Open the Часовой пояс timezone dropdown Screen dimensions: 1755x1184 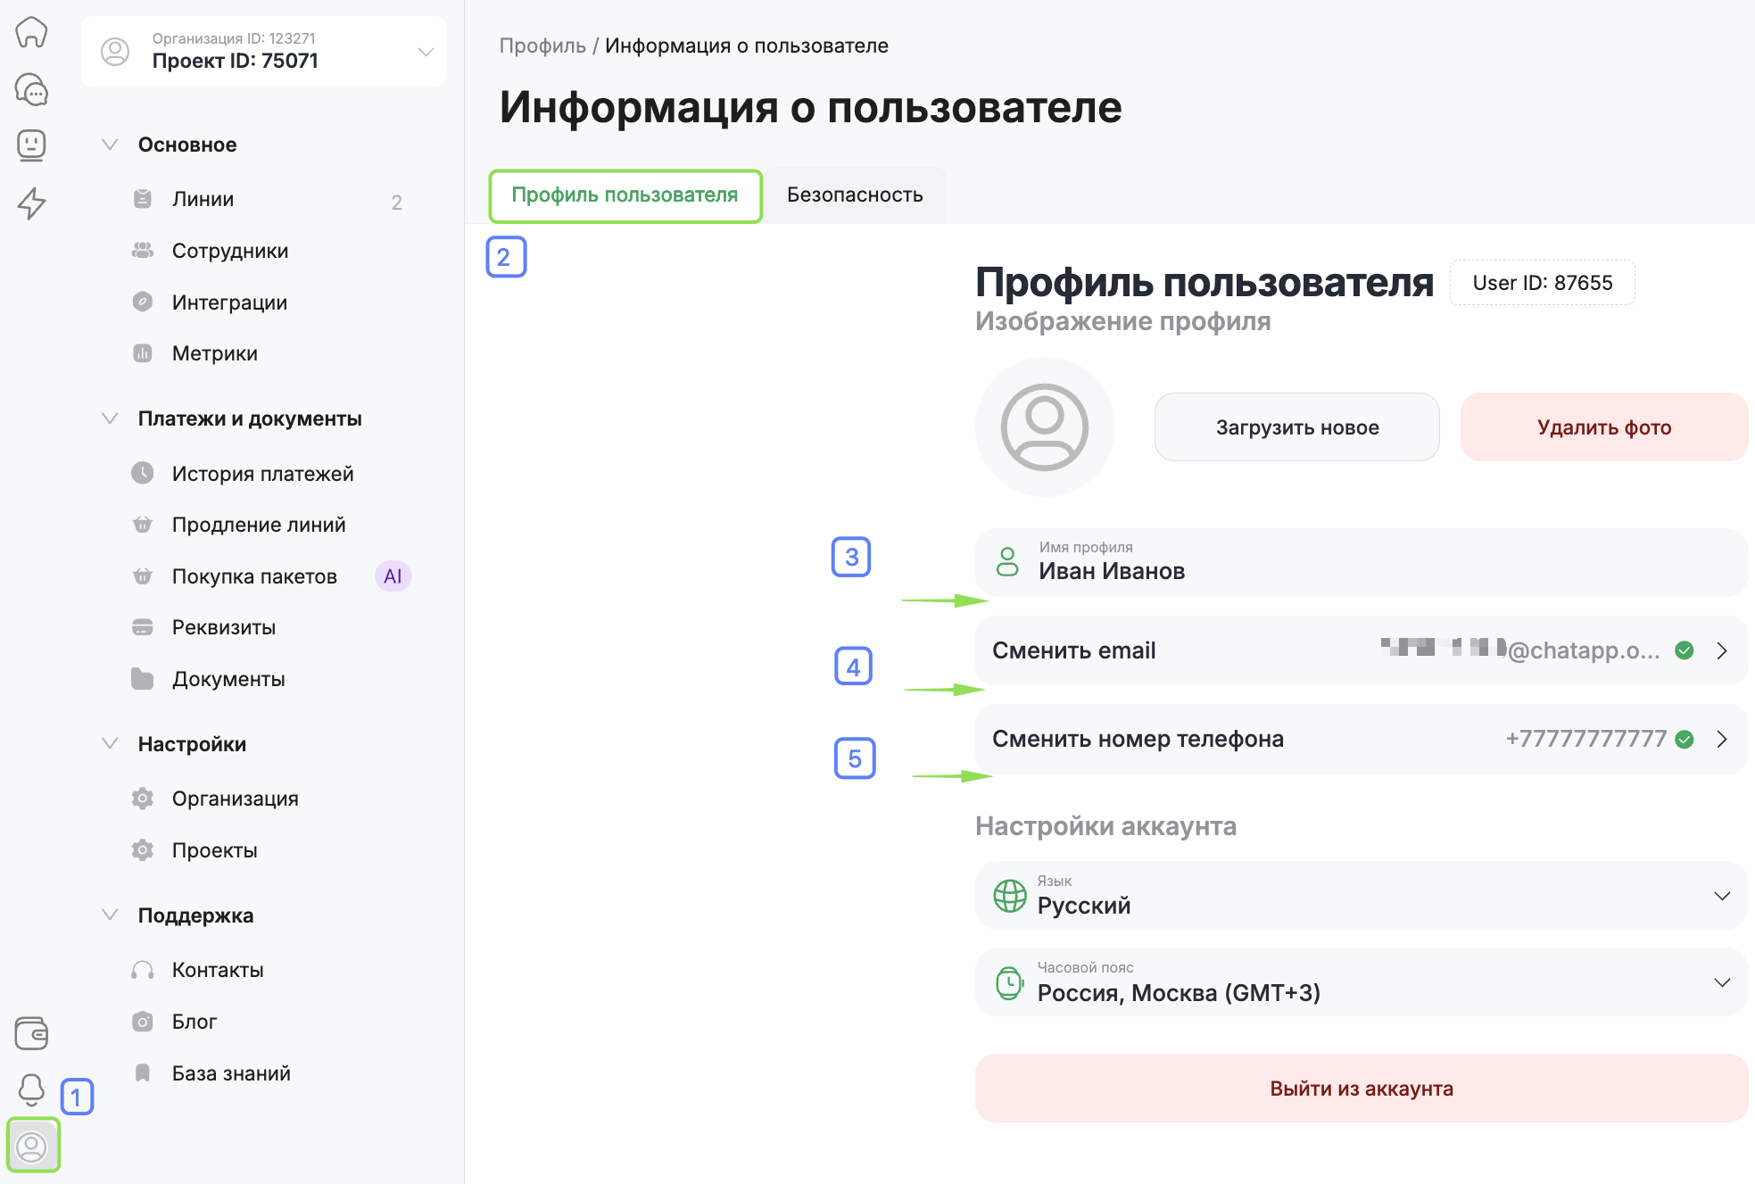[x=1361, y=982]
